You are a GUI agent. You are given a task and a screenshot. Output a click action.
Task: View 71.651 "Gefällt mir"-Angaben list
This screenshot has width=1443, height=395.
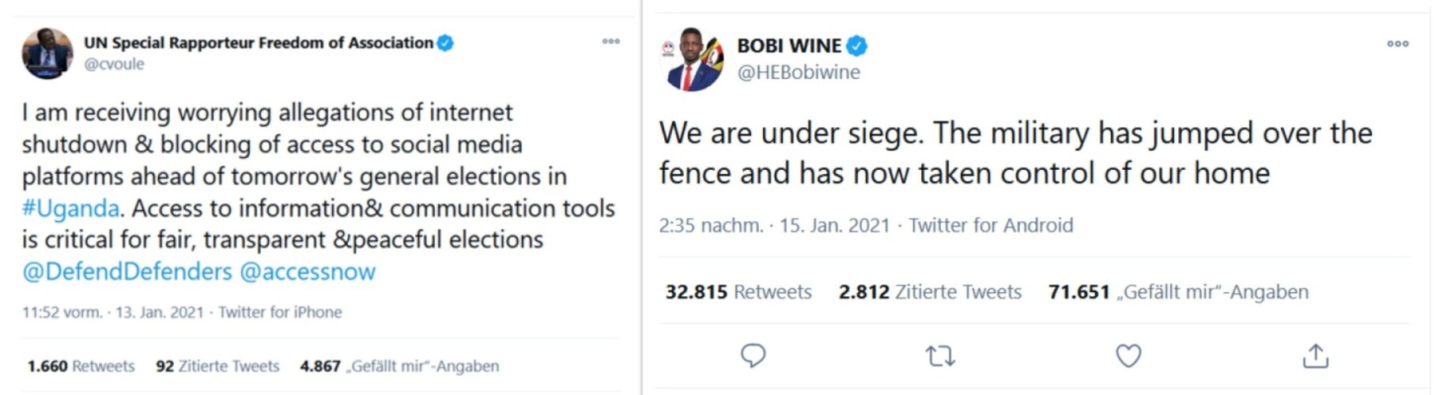pos(1177,292)
